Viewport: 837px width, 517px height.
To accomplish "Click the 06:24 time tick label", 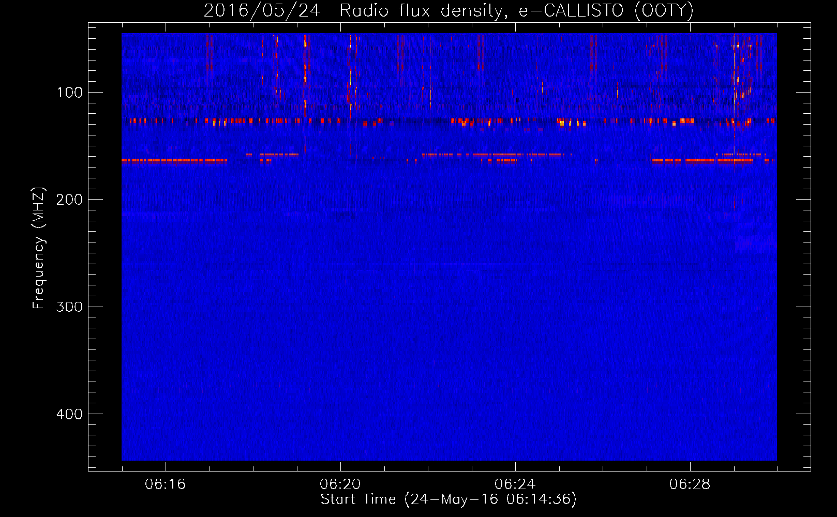I will [x=515, y=484].
